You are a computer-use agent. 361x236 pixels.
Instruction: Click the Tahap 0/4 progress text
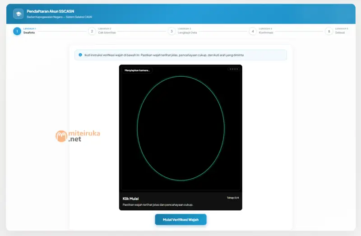click(x=233, y=198)
